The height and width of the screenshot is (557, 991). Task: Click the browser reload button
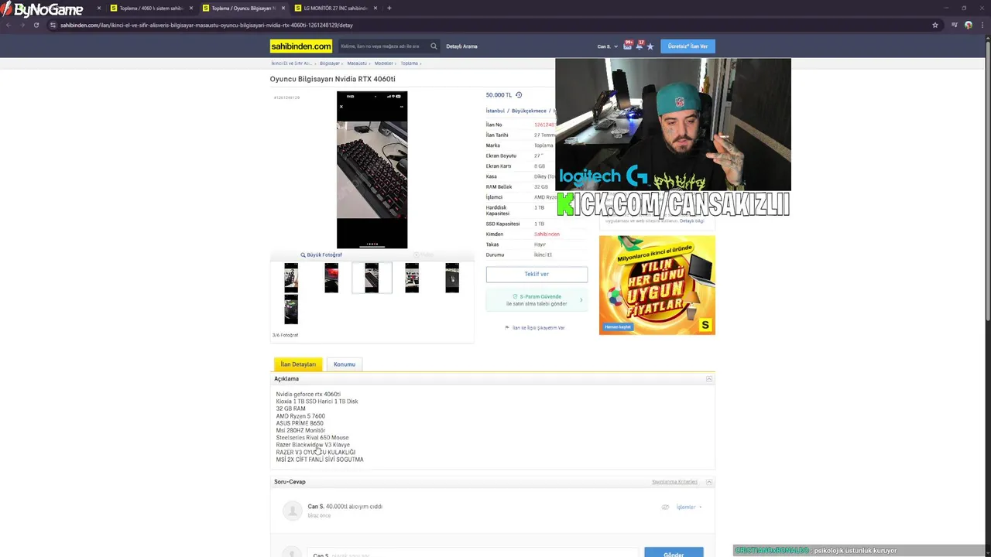pyautogui.click(x=36, y=25)
